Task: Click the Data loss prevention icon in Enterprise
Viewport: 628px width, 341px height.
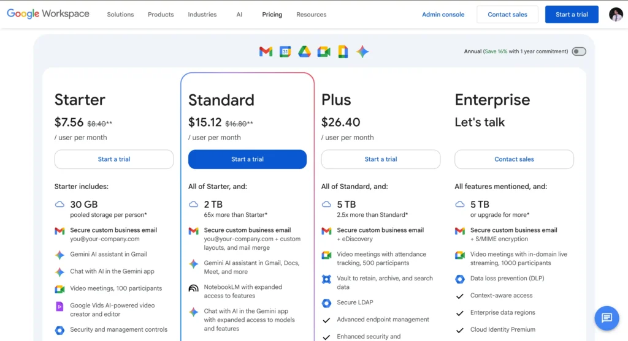Action: (x=460, y=279)
